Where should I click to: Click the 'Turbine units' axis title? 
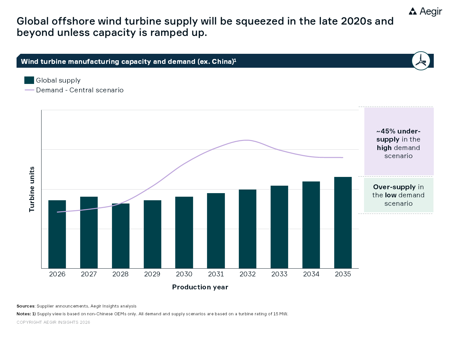[32, 189]
